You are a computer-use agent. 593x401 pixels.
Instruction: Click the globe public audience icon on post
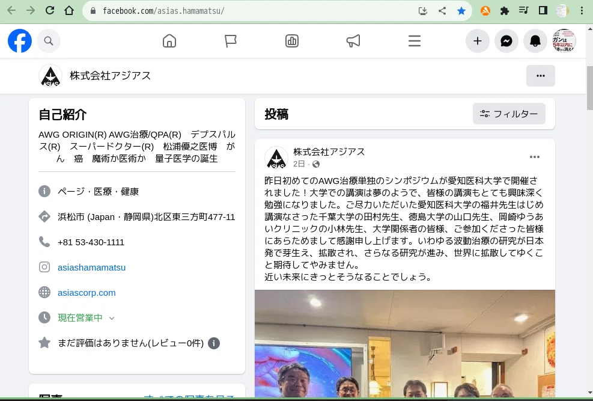pos(316,164)
